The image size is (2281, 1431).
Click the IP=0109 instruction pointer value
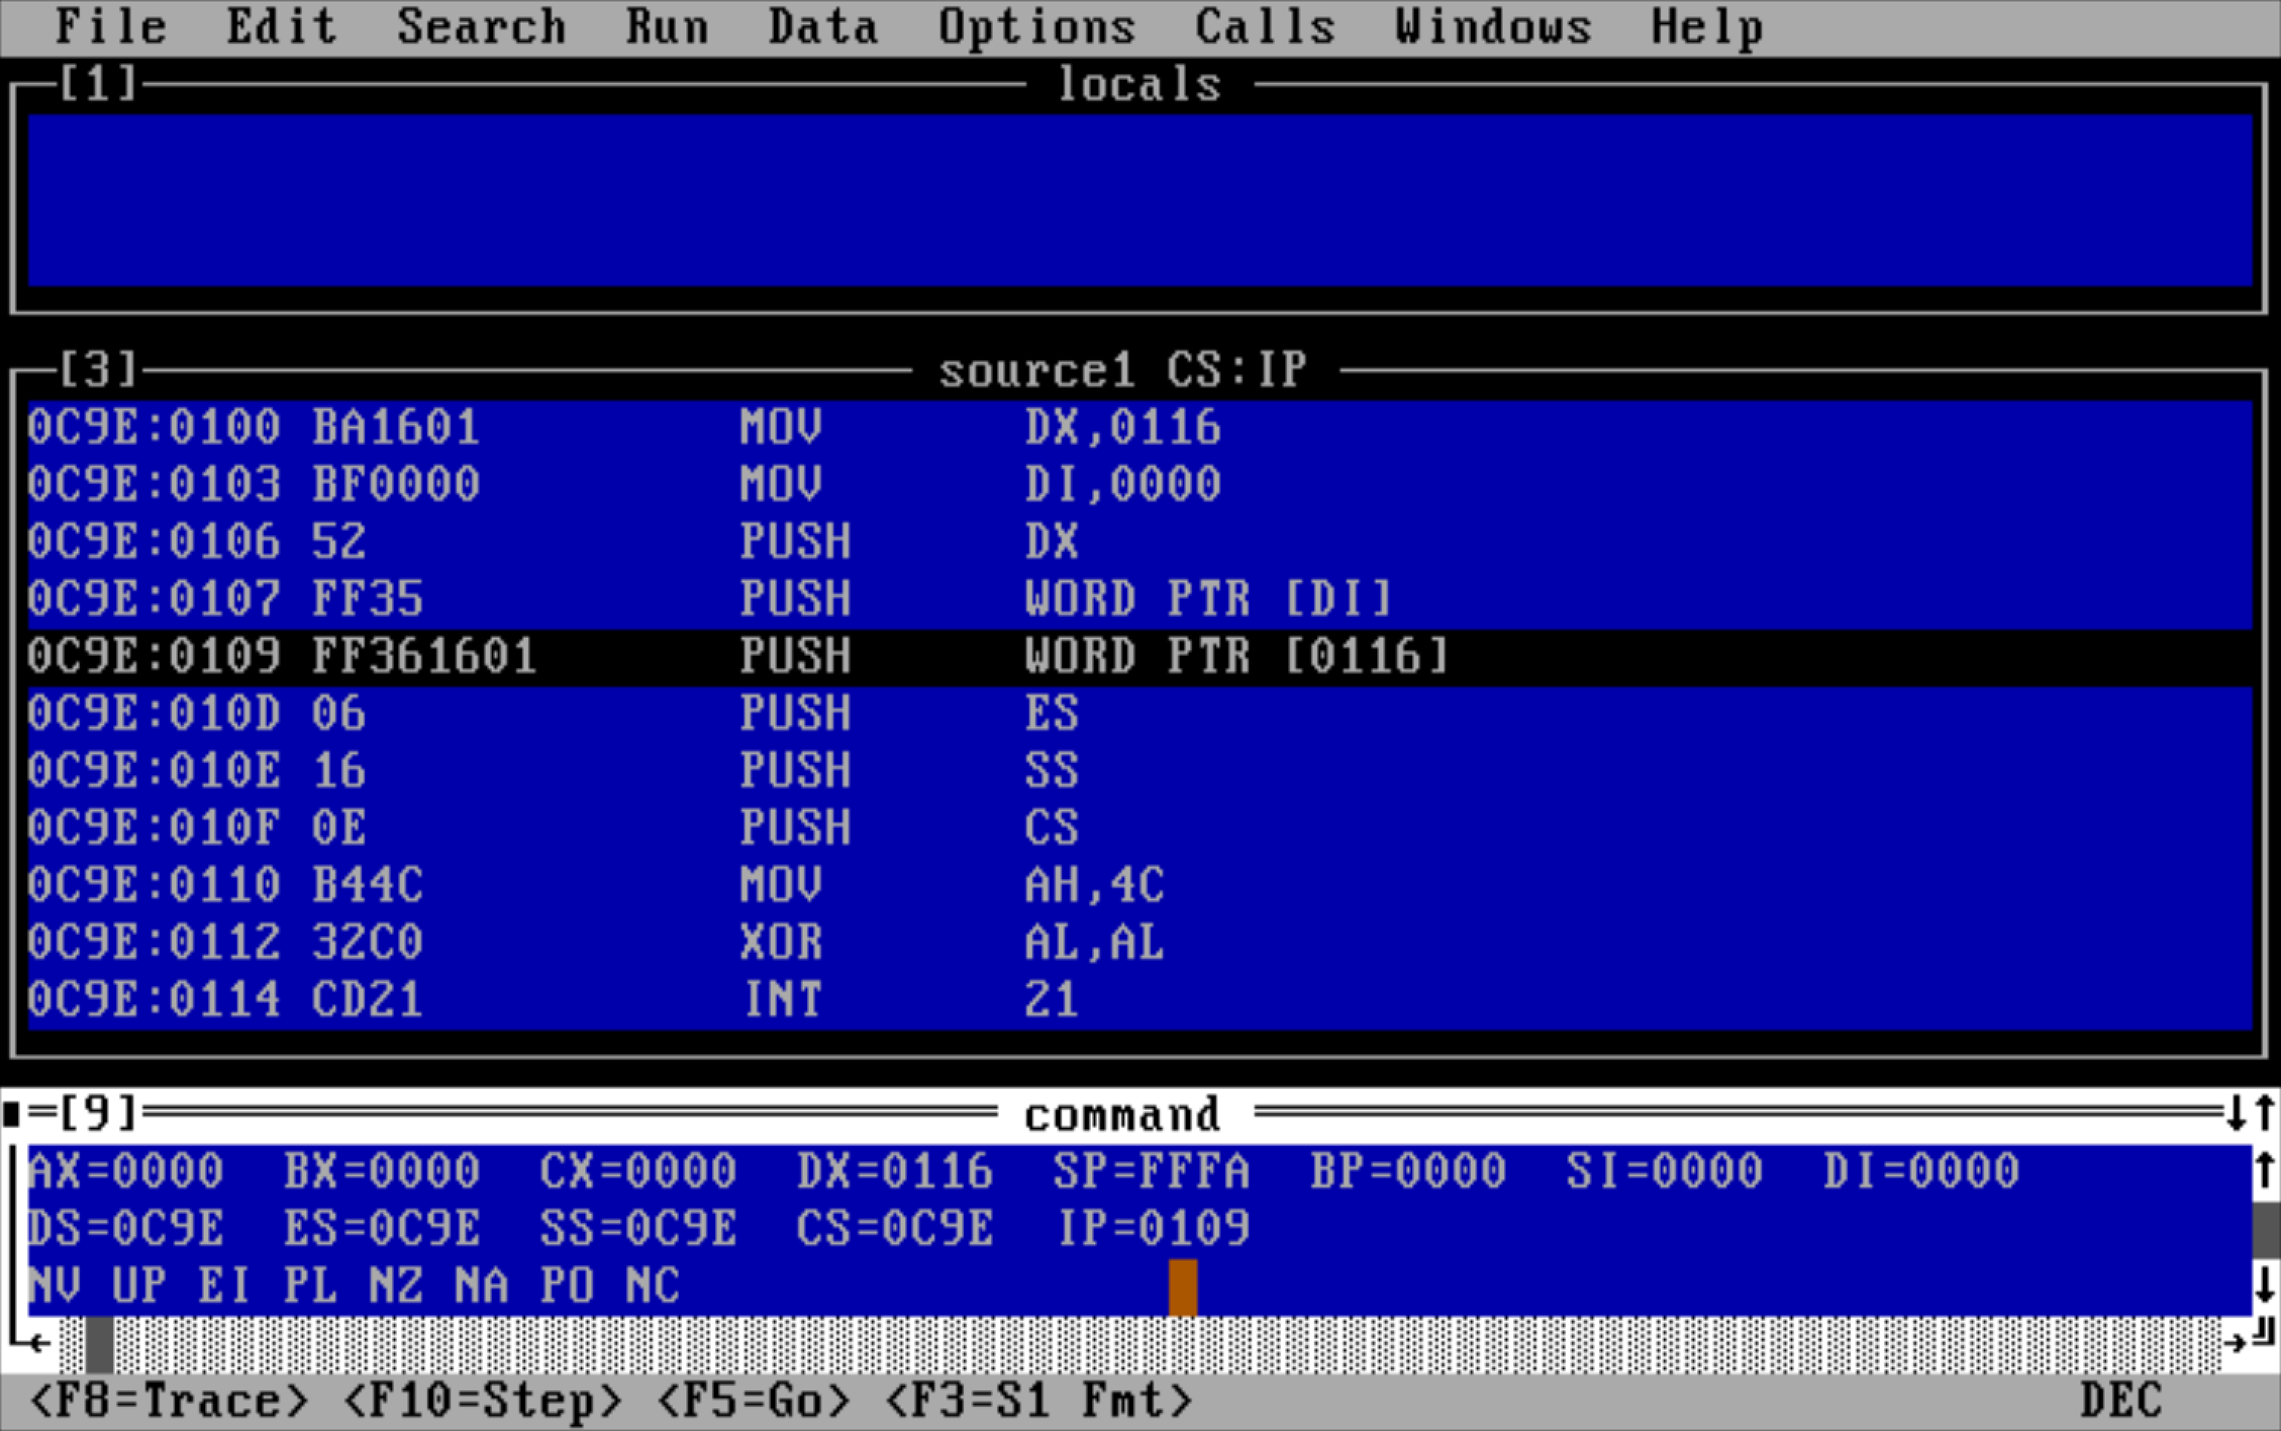point(1154,1228)
